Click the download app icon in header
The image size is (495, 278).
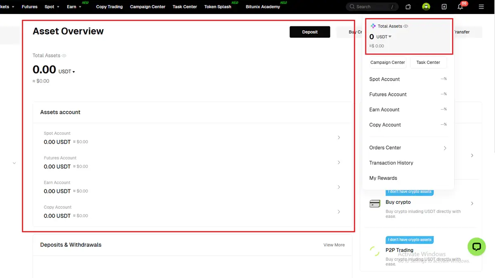[444, 7]
